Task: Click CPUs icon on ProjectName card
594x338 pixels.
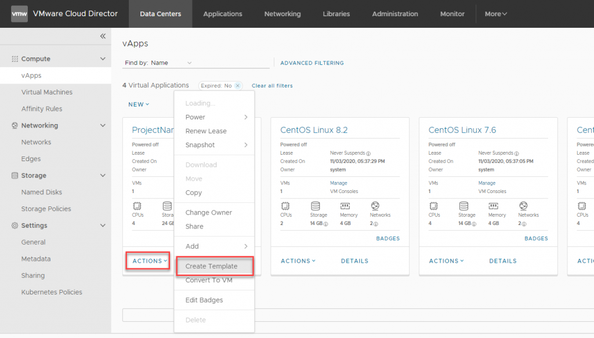Action: [x=137, y=206]
